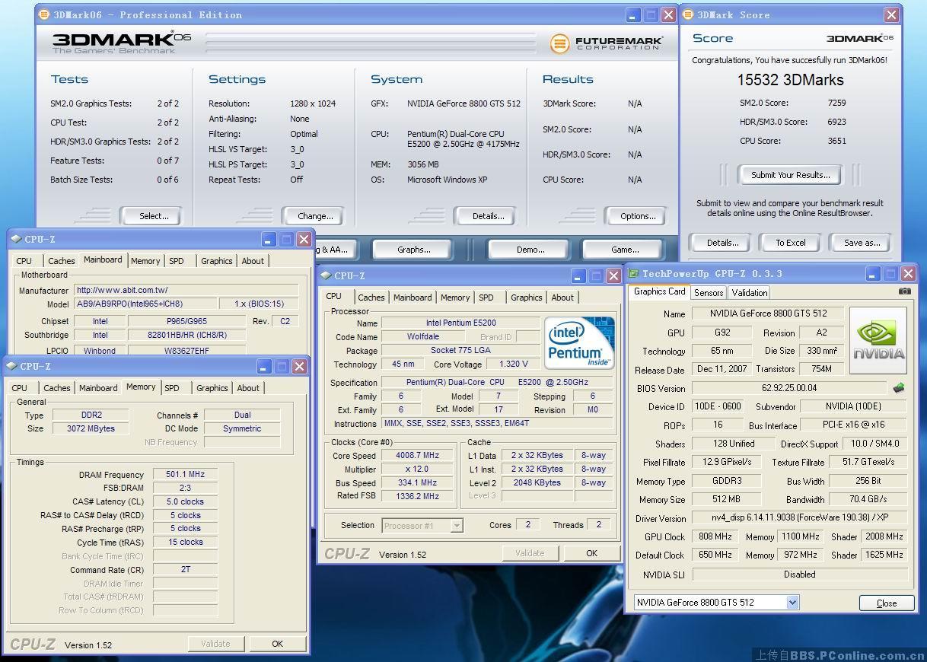Click the Release Date value Dec 11, 2007

(722, 369)
